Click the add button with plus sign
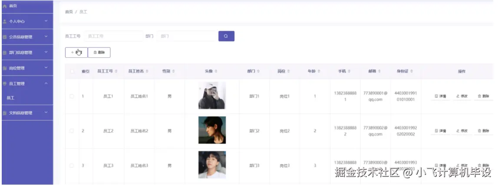The width and height of the screenshot is (498, 185). (76, 53)
